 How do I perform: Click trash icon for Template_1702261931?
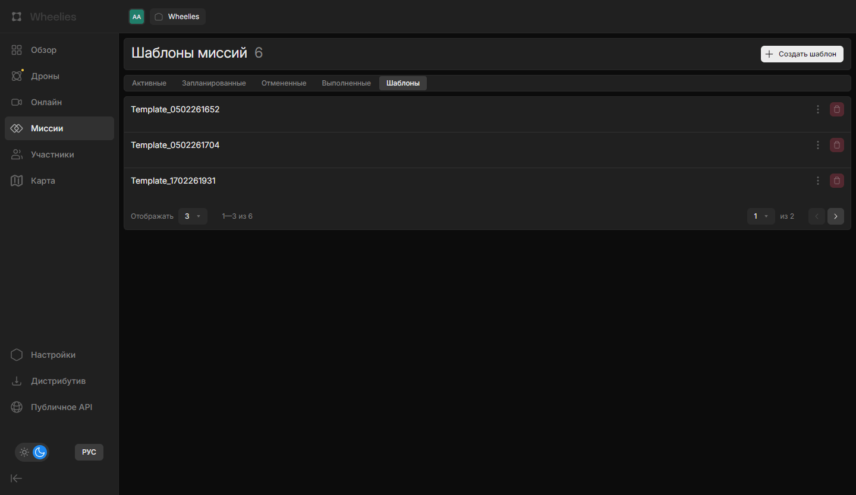[x=836, y=181]
